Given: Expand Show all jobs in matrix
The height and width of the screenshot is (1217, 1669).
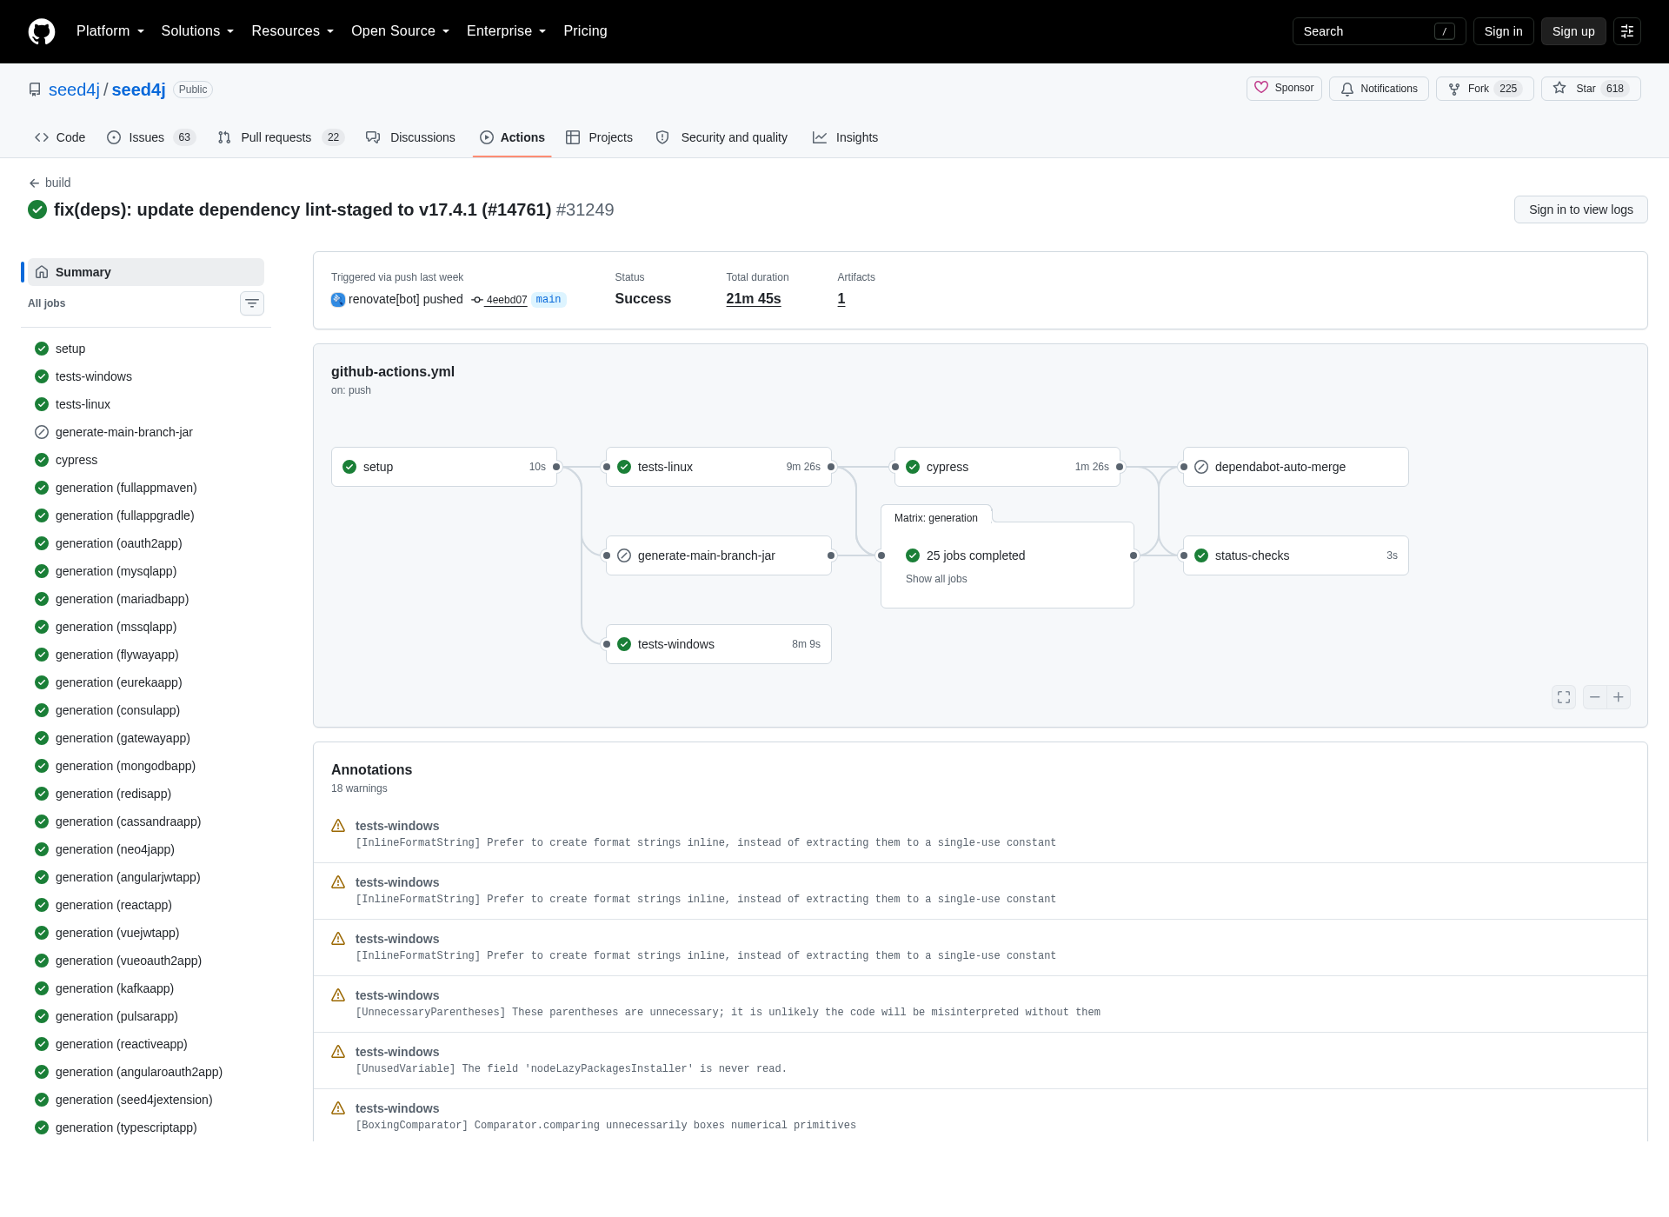Looking at the screenshot, I should click(x=936, y=579).
